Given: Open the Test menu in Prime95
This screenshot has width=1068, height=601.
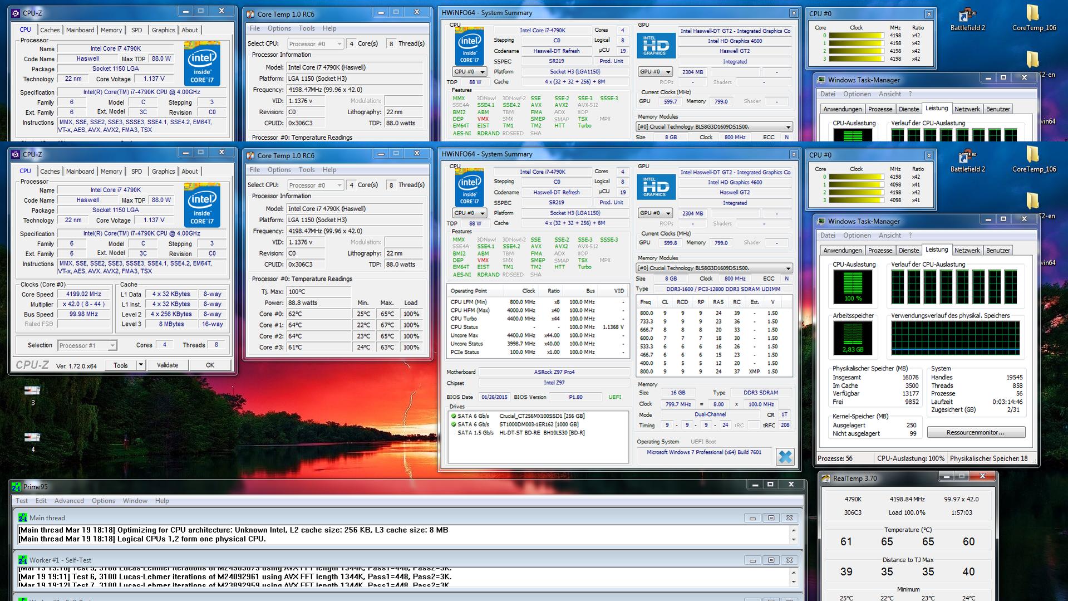Looking at the screenshot, I should [x=22, y=501].
